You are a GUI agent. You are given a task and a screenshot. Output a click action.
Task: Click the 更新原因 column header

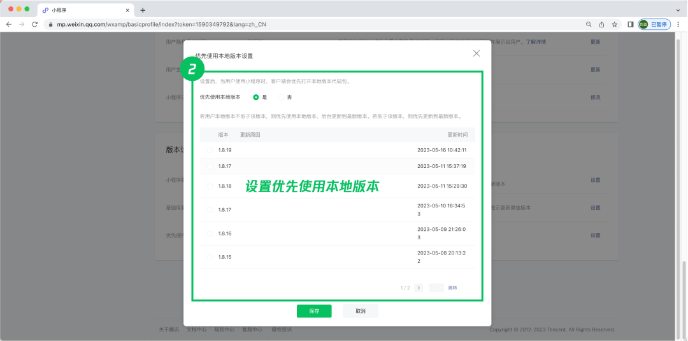click(x=250, y=135)
